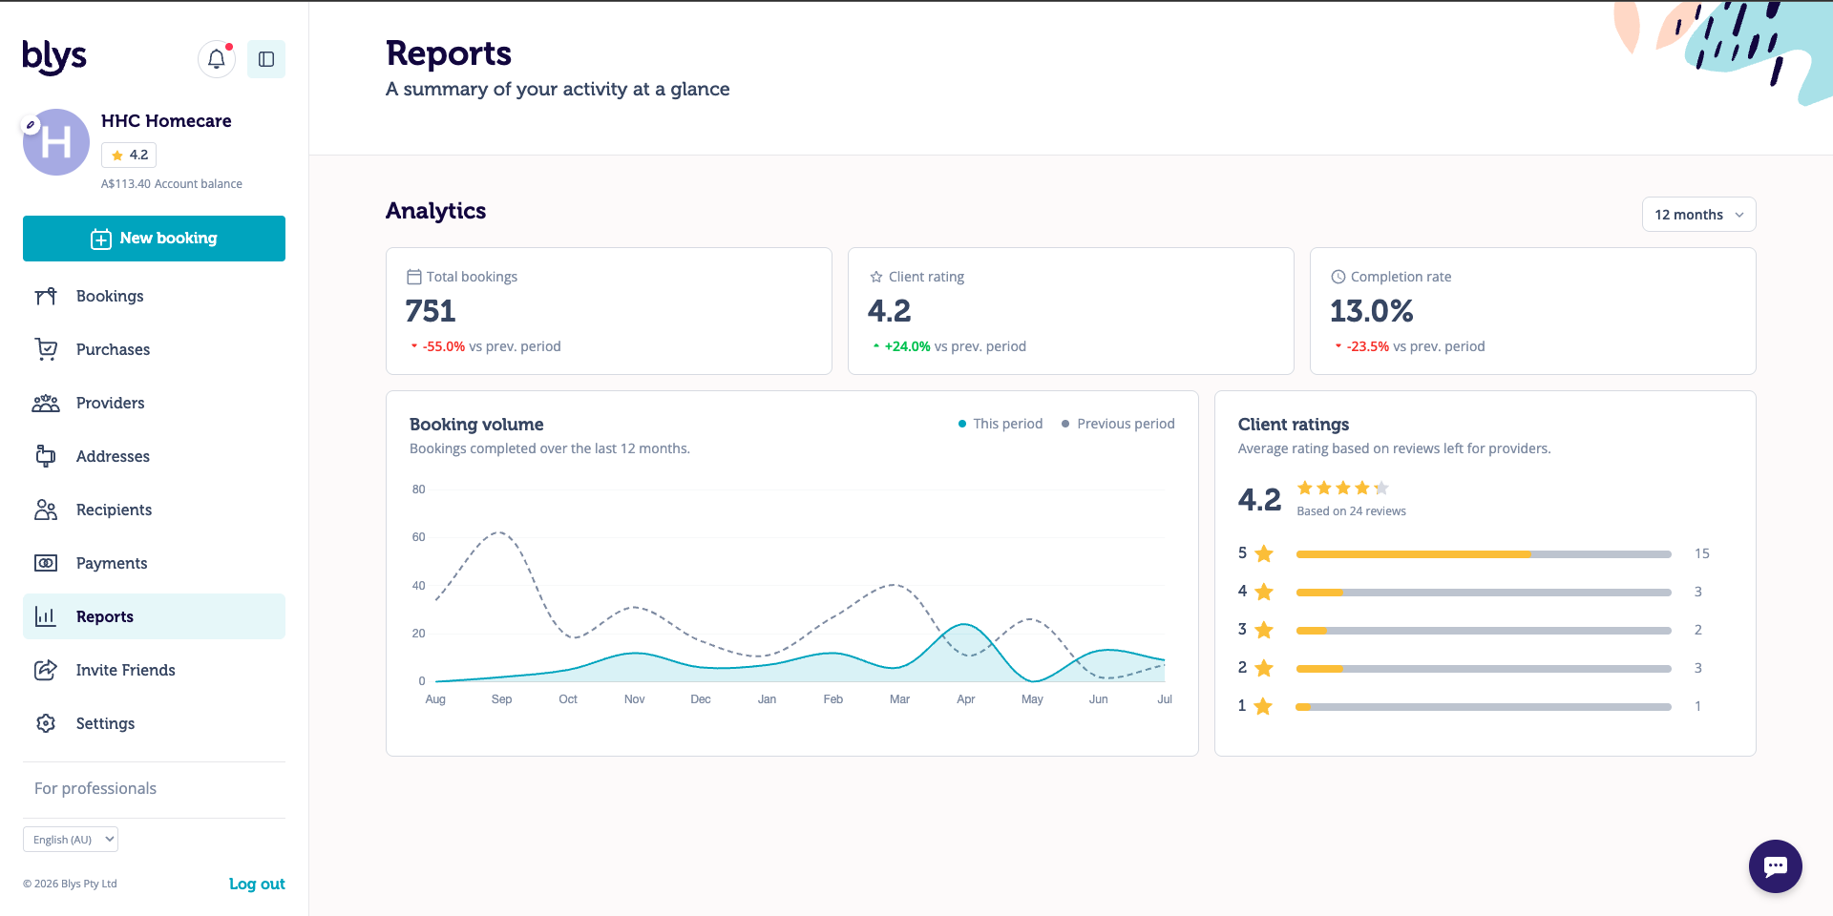Click the Log out link

click(x=257, y=884)
